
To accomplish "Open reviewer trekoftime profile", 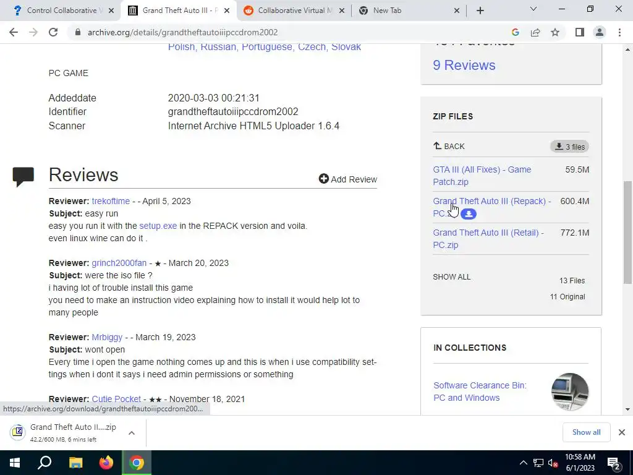I will (x=111, y=201).
